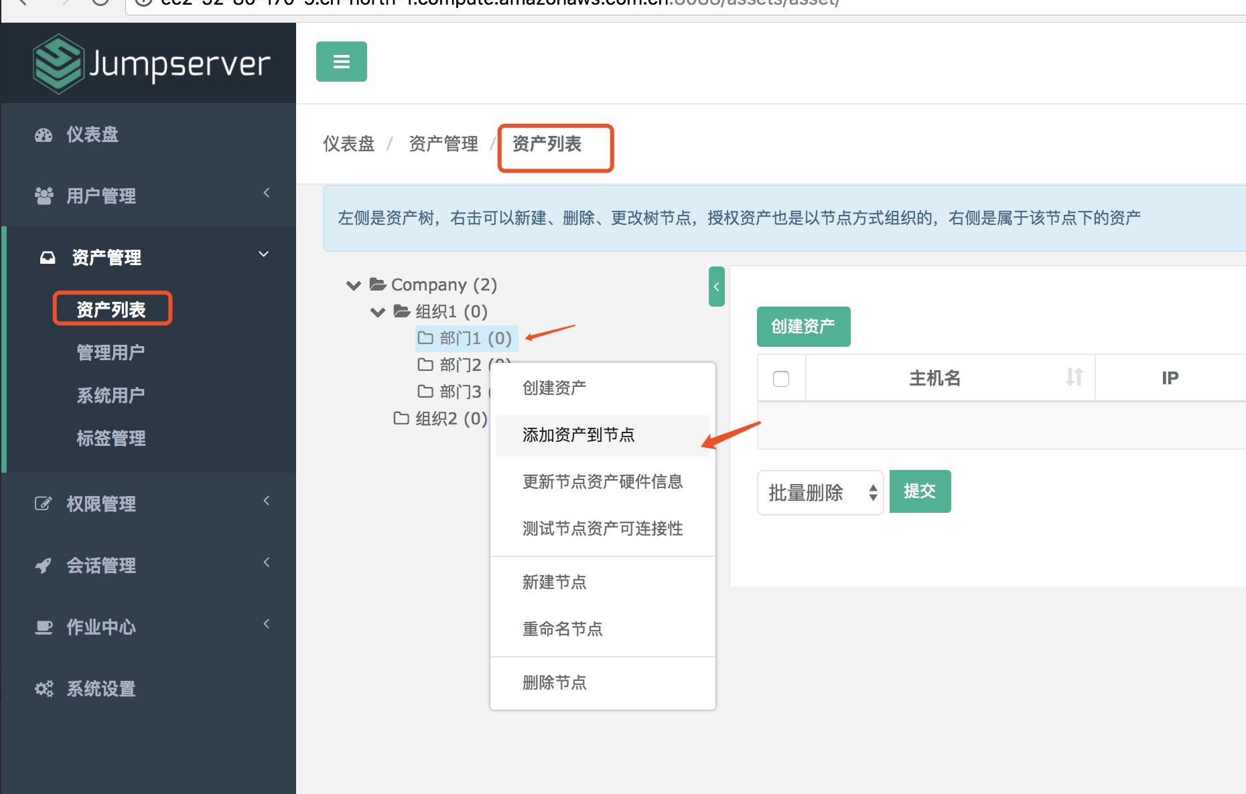This screenshot has height=794, width=1246.
Task: Select 测试节点资产可连接性 menu entry
Action: click(x=603, y=529)
